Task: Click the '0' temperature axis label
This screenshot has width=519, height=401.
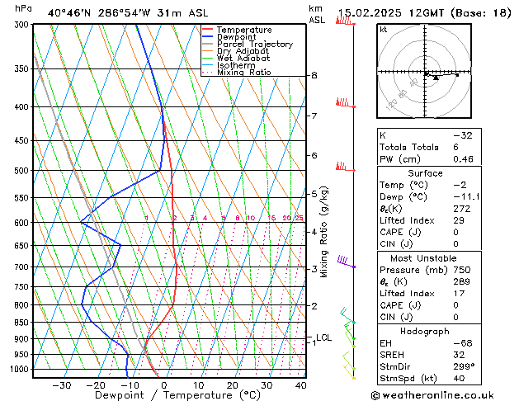Action: coord(164,385)
